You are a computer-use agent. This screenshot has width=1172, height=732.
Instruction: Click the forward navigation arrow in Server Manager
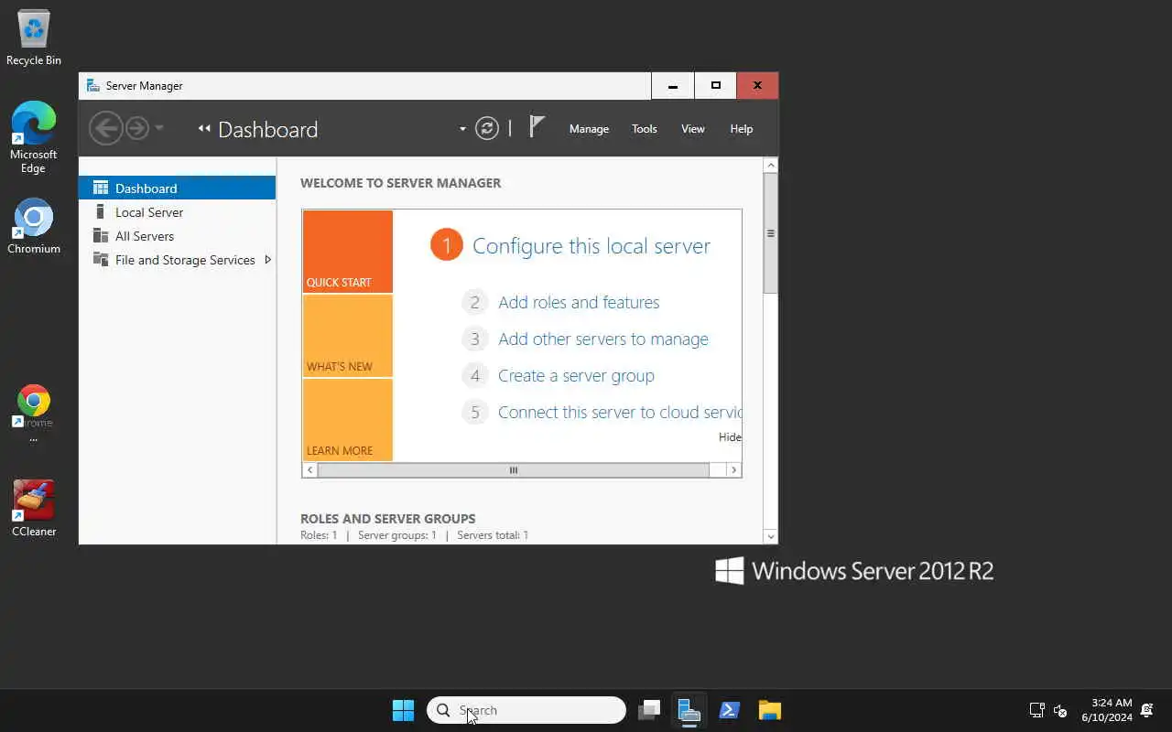pos(137,128)
